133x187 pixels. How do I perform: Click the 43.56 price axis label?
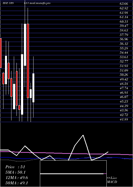pos(124,110)
